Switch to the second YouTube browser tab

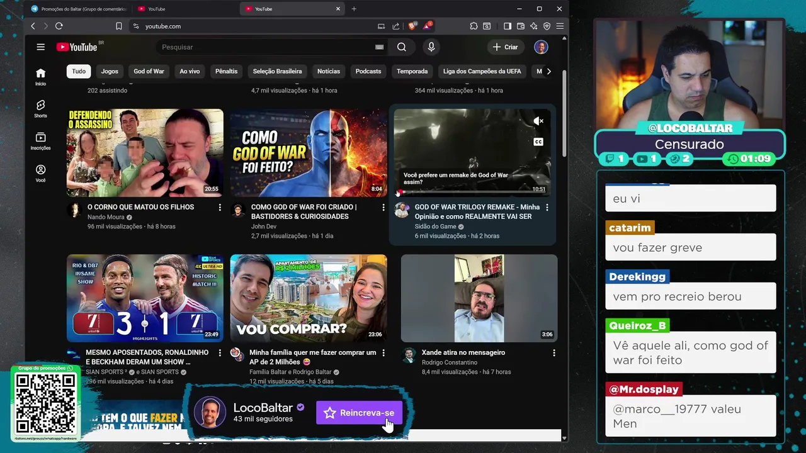coord(184,9)
